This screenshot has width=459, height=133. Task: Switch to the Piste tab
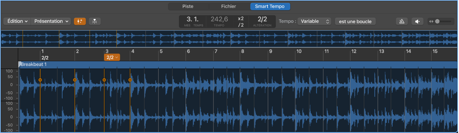[x=188, y=6]
